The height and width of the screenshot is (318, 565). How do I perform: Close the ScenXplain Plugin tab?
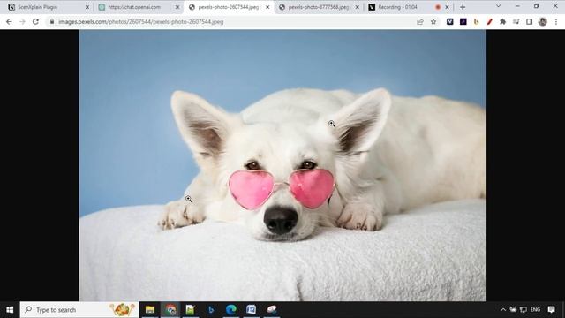[x=87, y=7]
